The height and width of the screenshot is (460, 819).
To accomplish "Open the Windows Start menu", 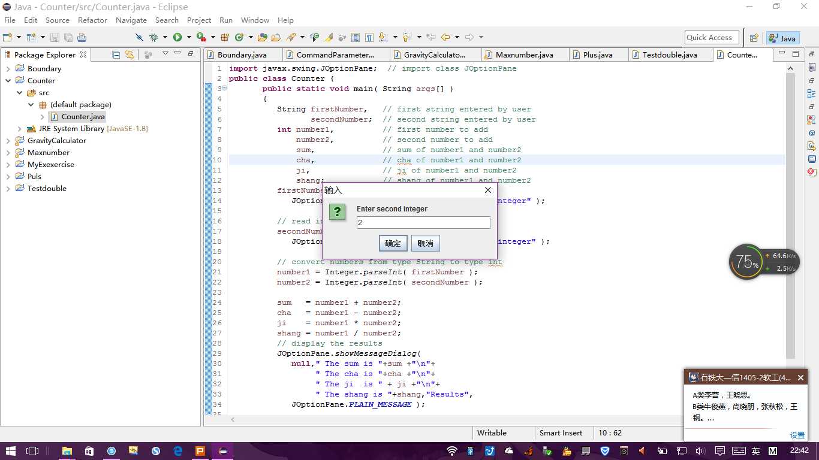I will (x=10, y=450).
